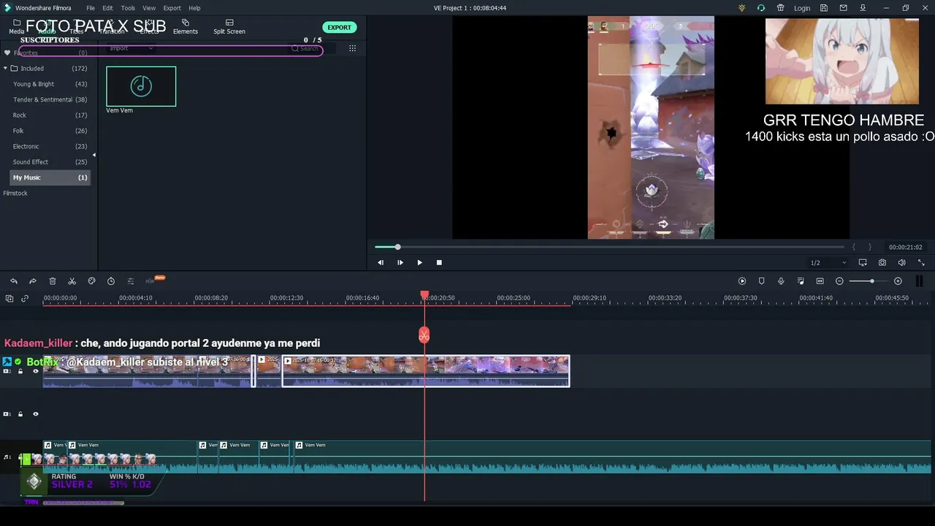Split clip using the scissors toolbar icon
Viewport: 935px width, 526px height.
(x=72, y=281)
